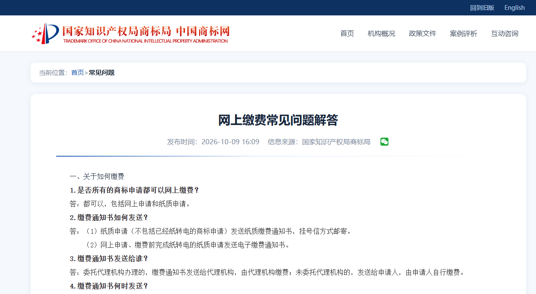Image resolution: width=536 pixels, height=294 pixels.
Task: Click the Trademark Office logo emblem
Action: coord(45,33)
